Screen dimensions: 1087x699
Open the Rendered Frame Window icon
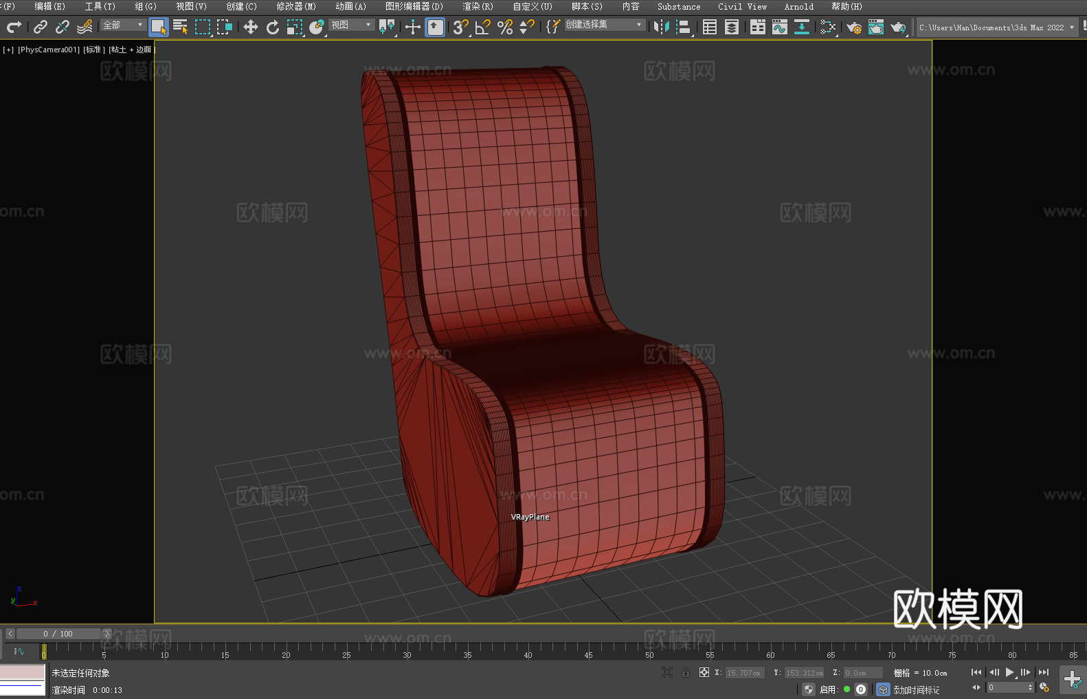pos(876,27)
